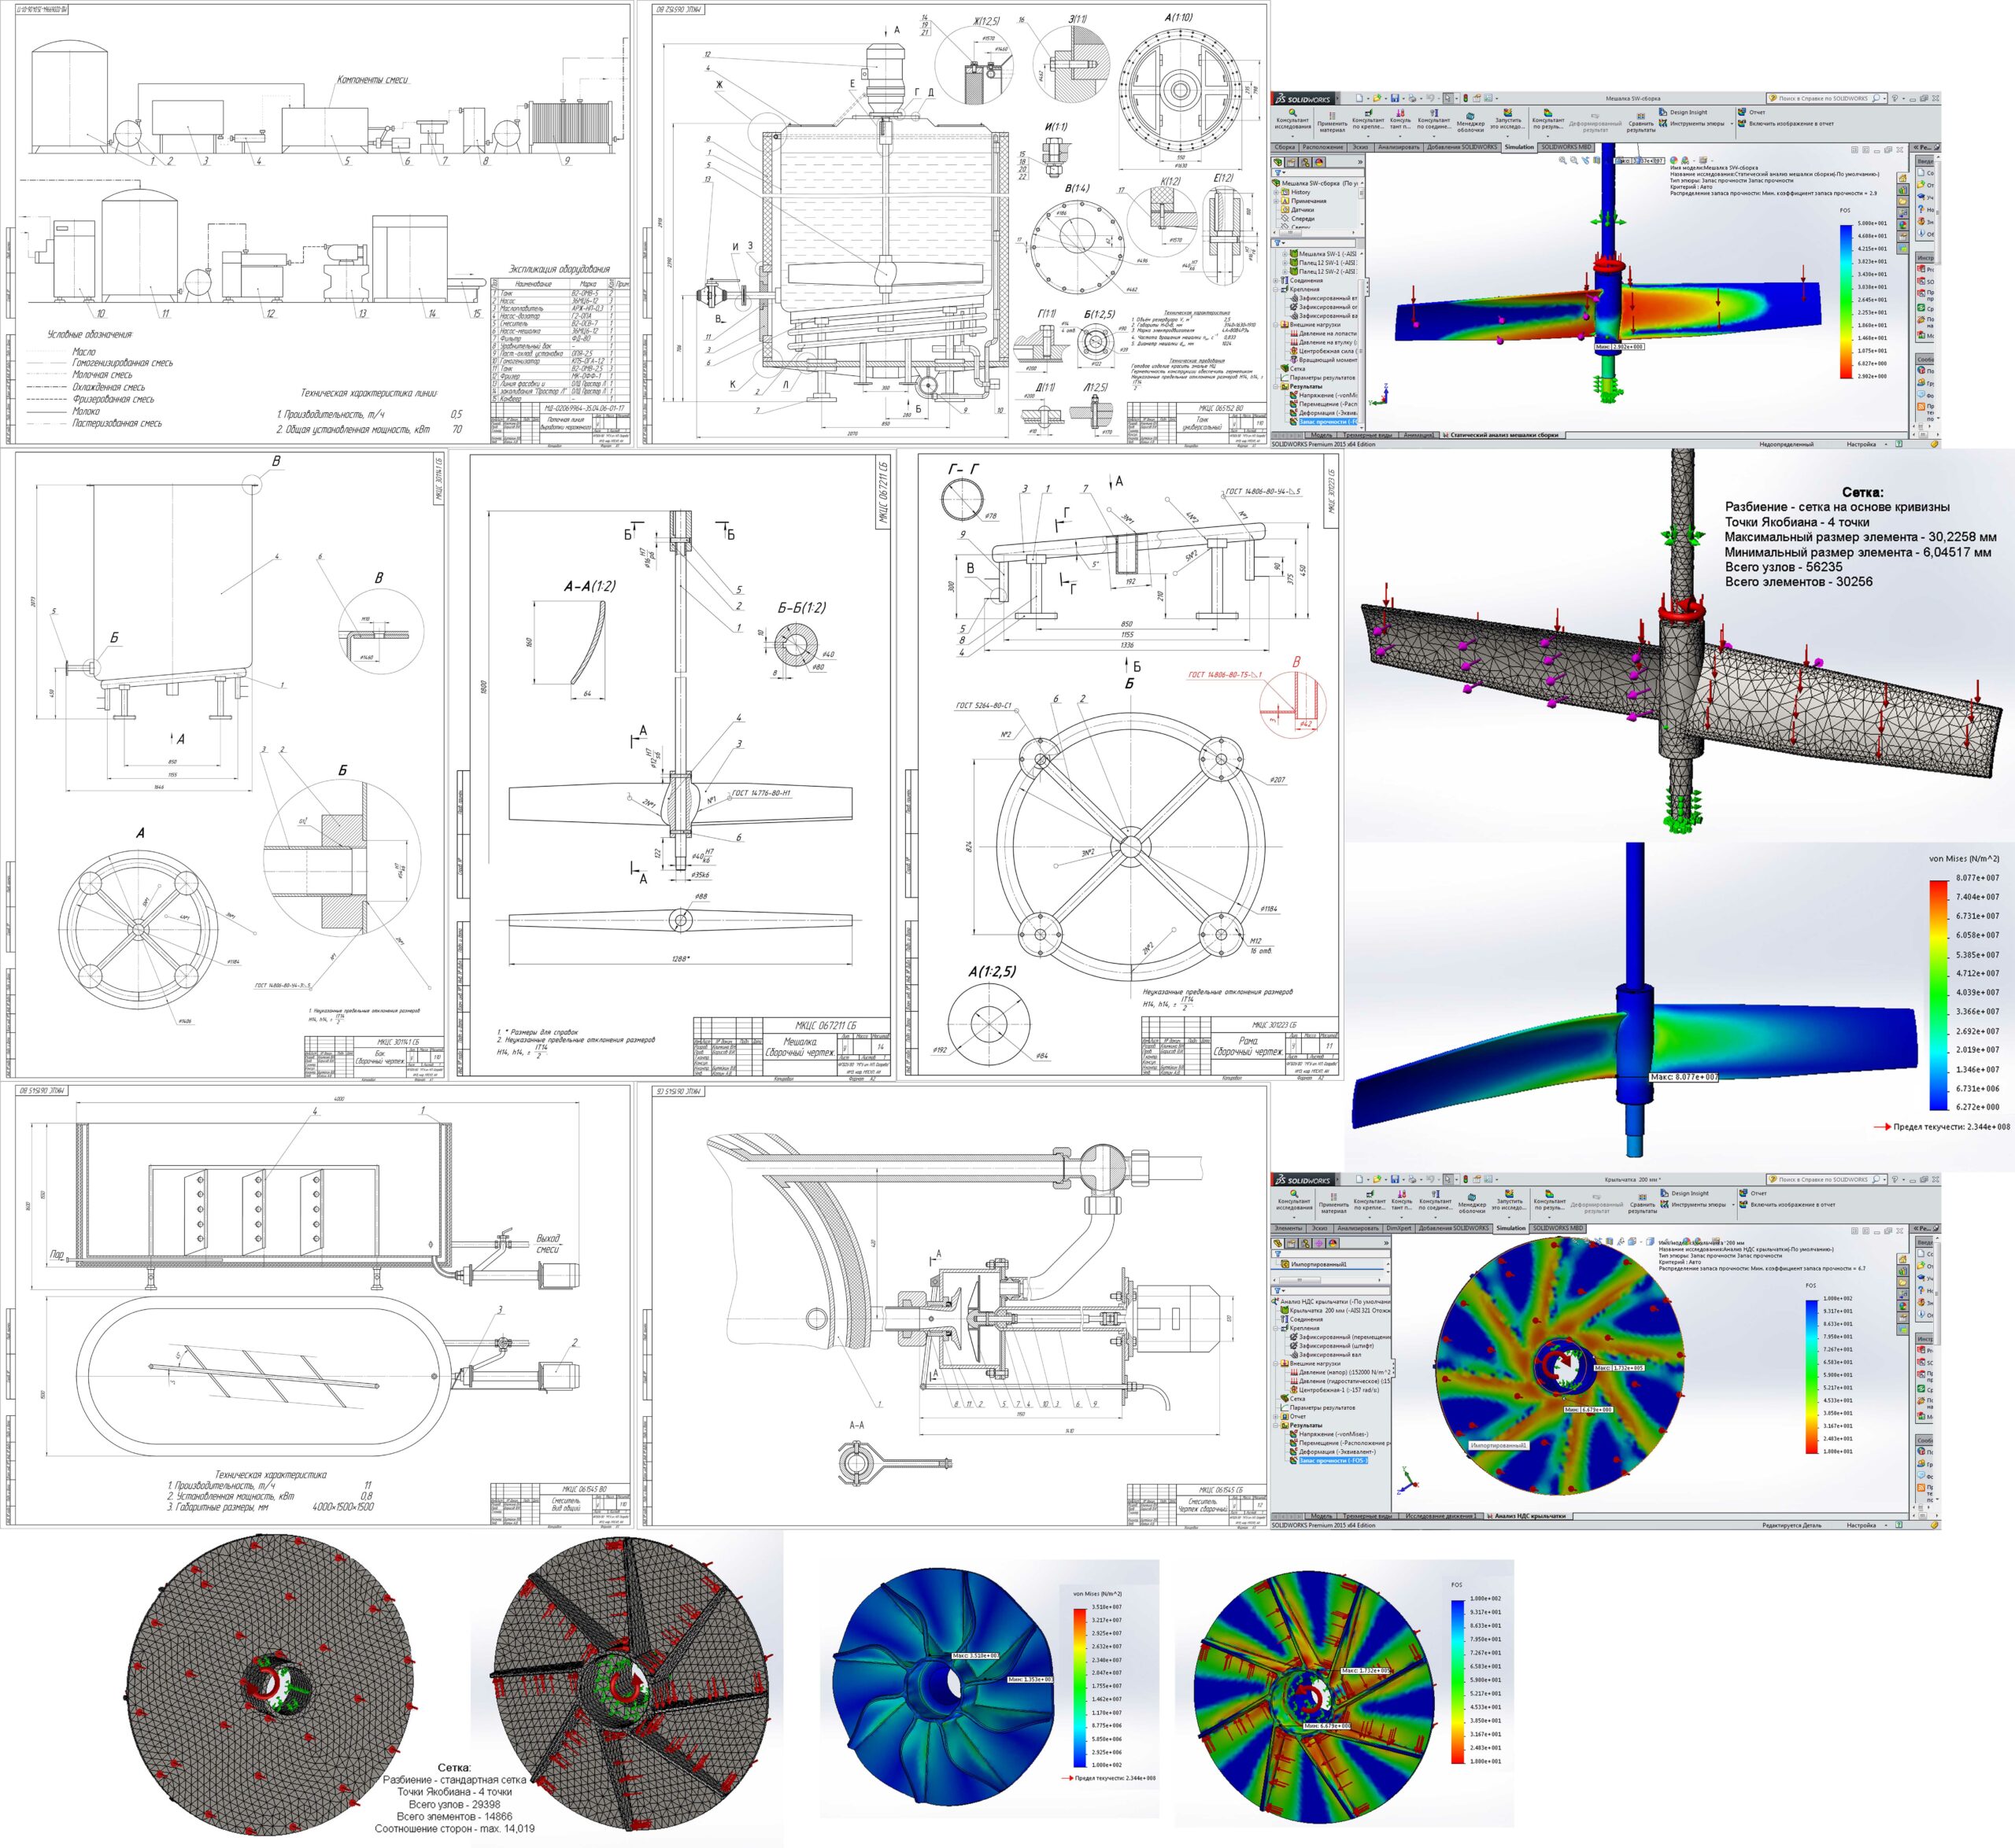This screenshot has width=2015, height=1848.
Task: Collapse Результаты node in Крыльчатка study tree
Action: pyautogui.click(x=1276, y=1426)
